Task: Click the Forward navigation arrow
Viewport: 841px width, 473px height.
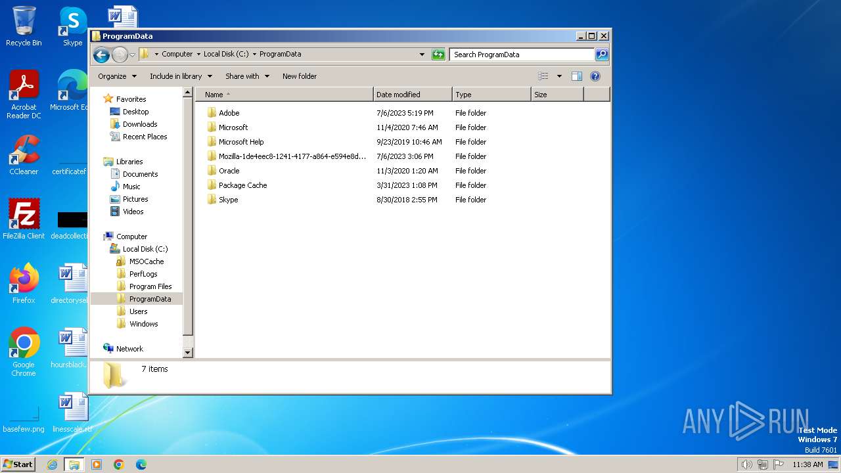Action: [120, 55]
